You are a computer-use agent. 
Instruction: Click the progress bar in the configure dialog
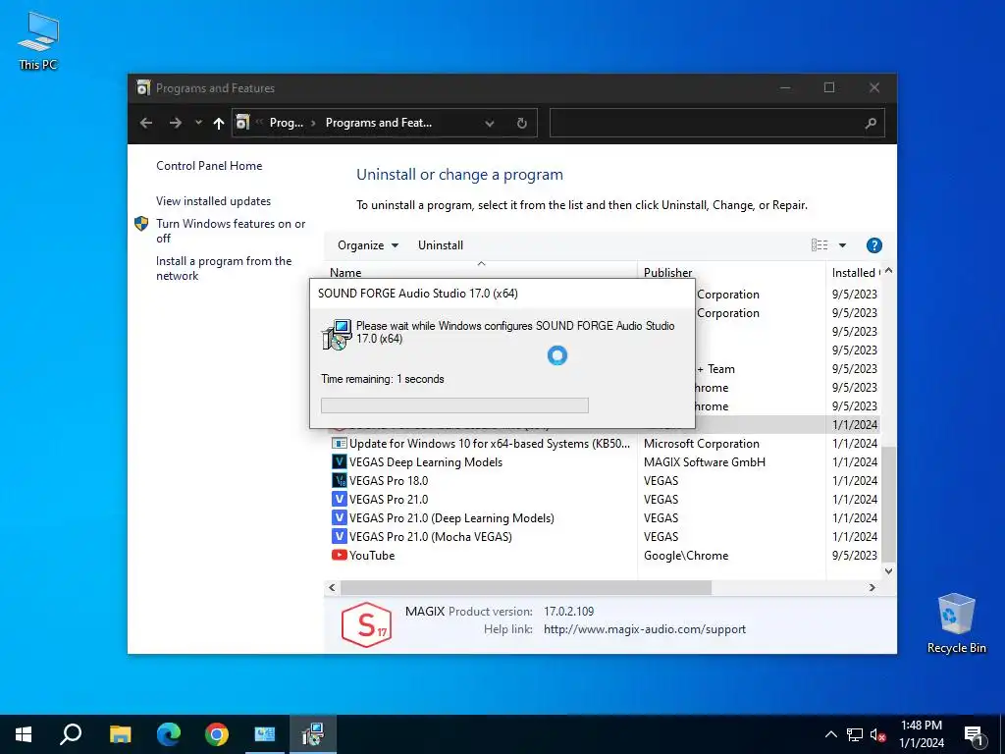454,405
